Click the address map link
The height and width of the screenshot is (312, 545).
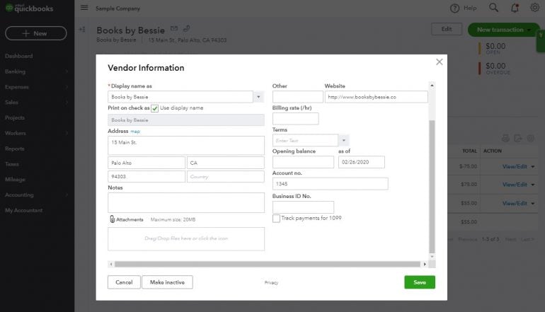(x=135, y=132)
